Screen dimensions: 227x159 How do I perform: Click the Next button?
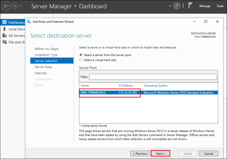[x=160, y=153]
